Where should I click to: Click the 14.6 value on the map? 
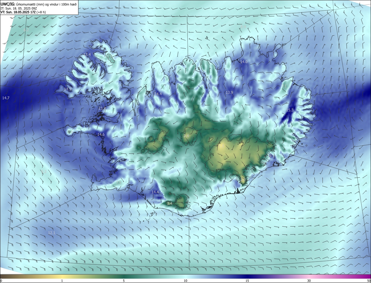click(x=101, y=134)
